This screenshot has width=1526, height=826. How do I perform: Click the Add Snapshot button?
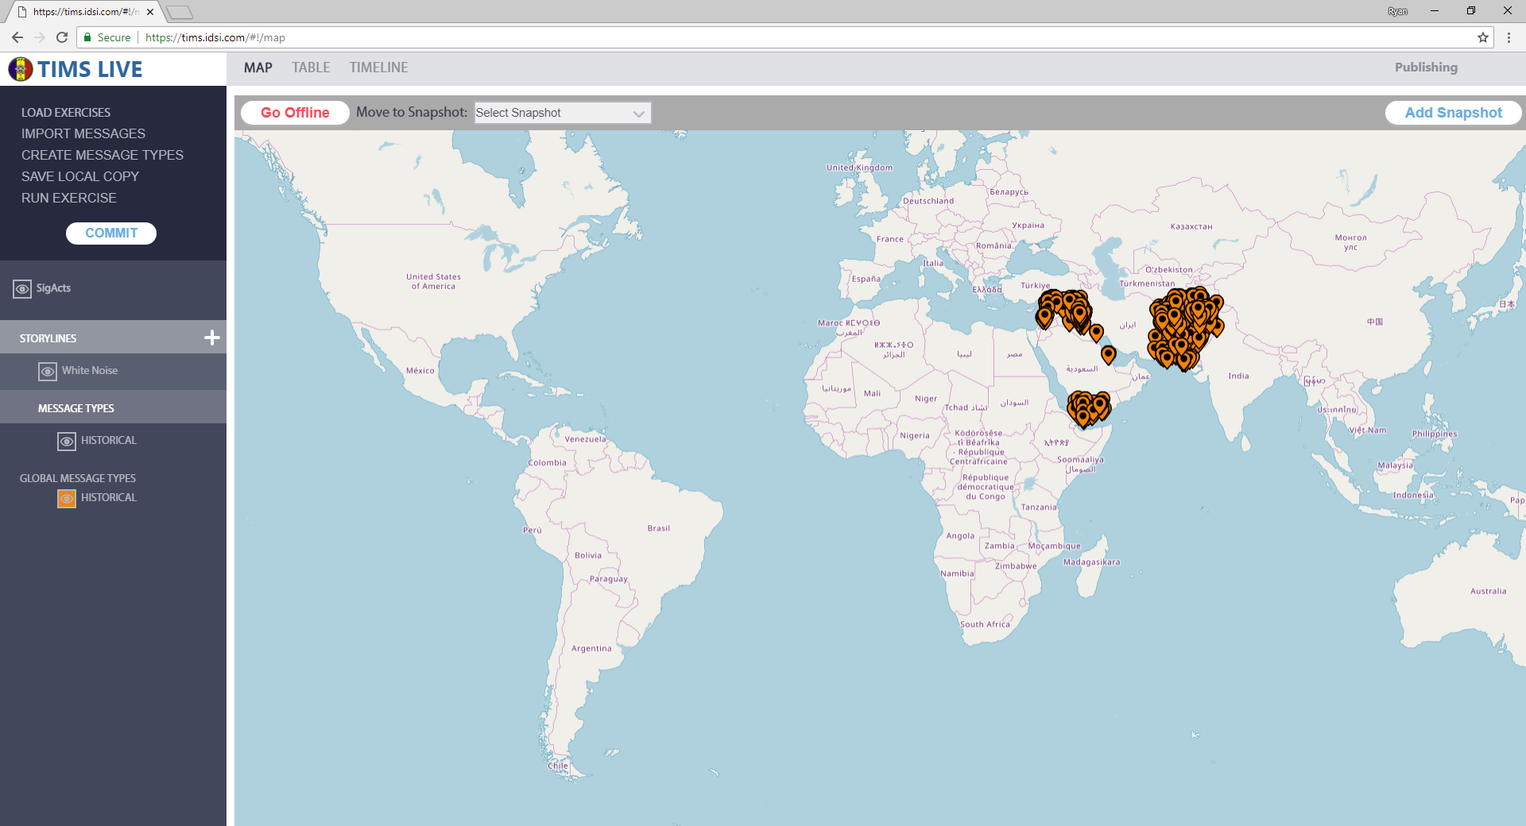pyautogui.click(x=1453, y=113)
